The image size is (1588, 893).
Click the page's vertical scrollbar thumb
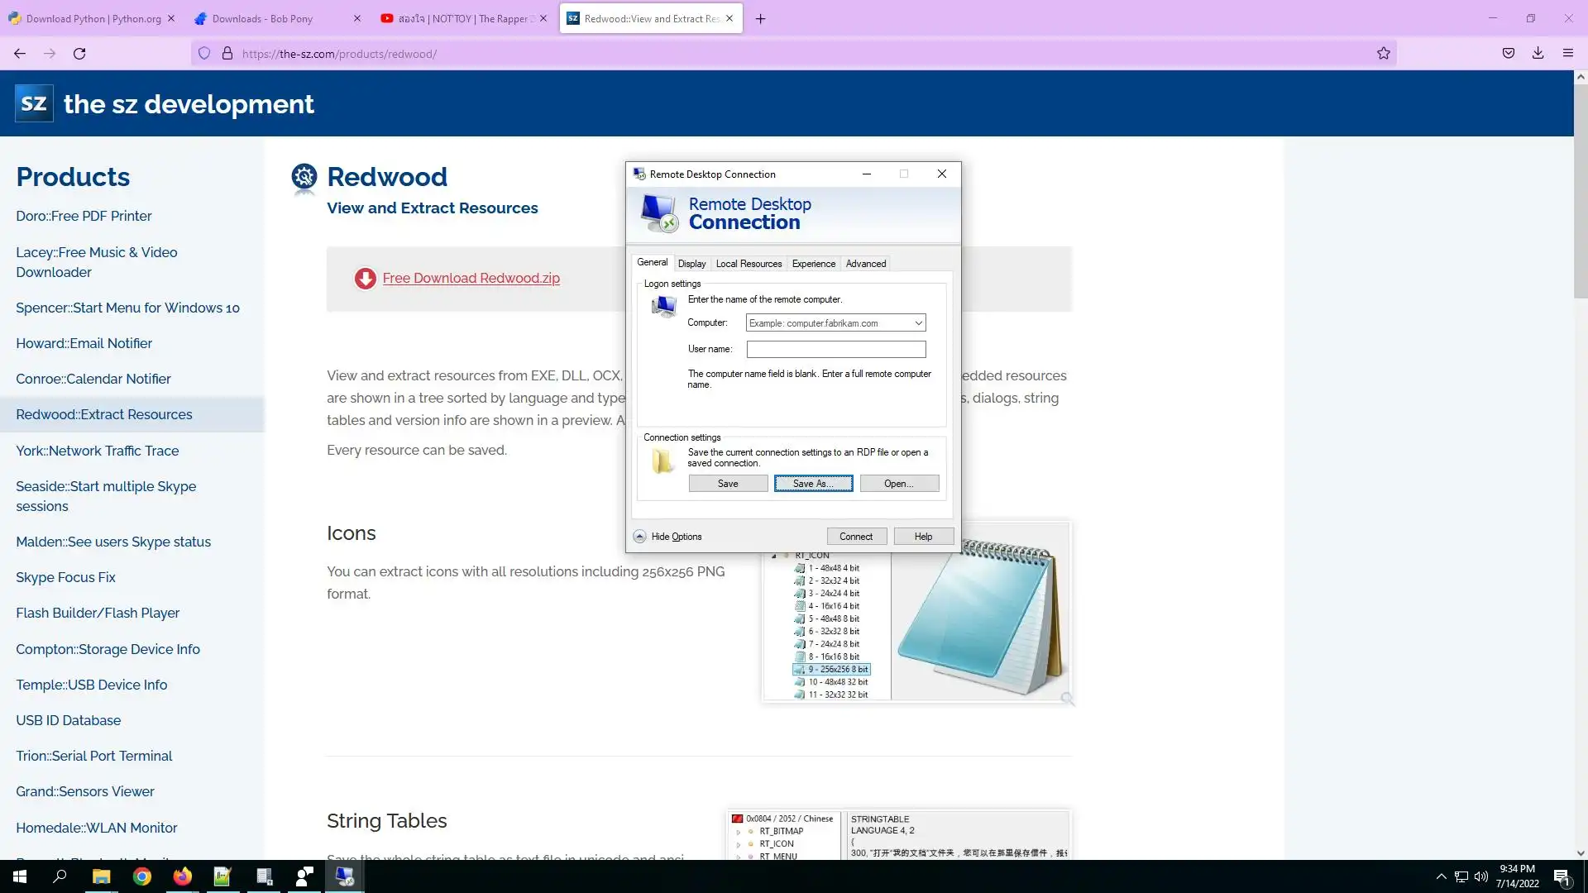(x=1580, y=190)
